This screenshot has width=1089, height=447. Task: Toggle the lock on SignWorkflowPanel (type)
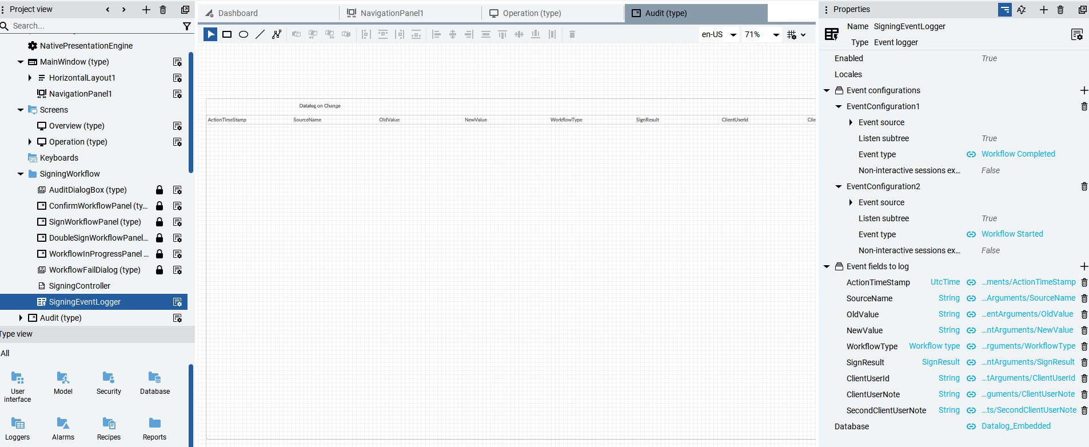159,222
